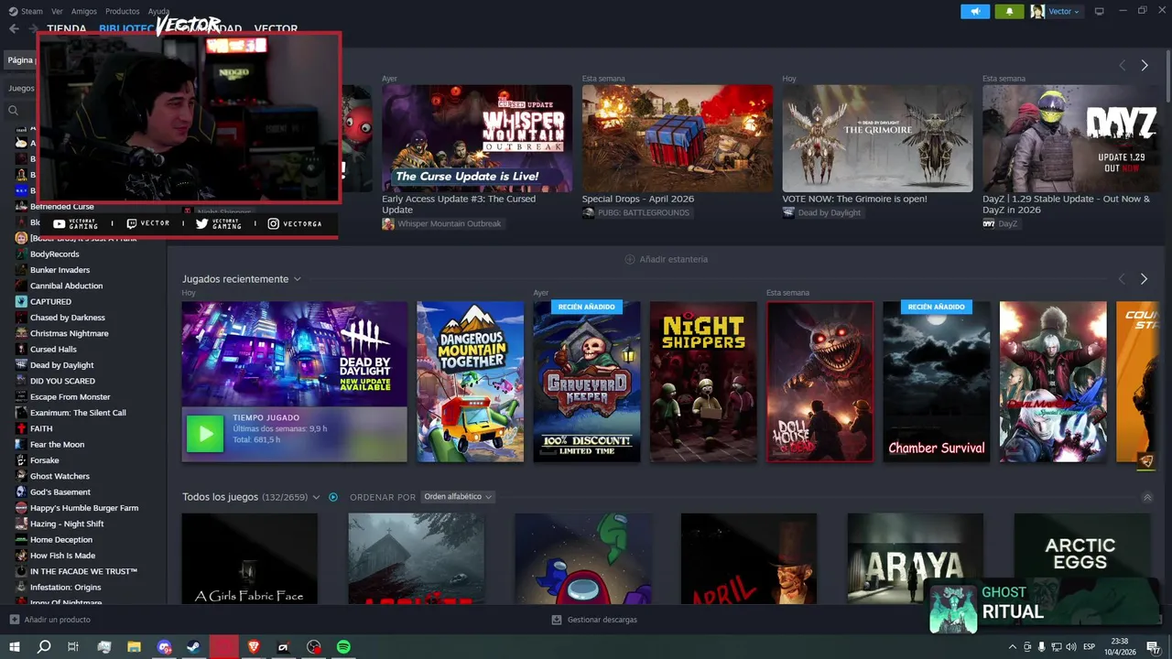The image size is (1172, 659).
Task: Open the green notifications bell
Action: (x=1010, y=11)
